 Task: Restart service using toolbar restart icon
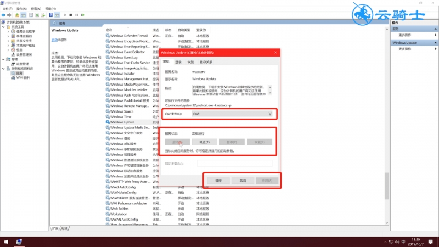(83, 15)
